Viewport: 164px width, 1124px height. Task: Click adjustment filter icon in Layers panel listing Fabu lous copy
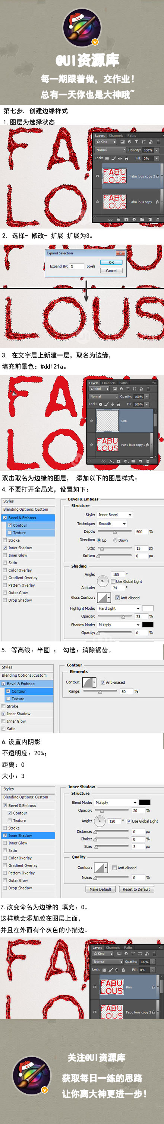click(x=129, y=142)
